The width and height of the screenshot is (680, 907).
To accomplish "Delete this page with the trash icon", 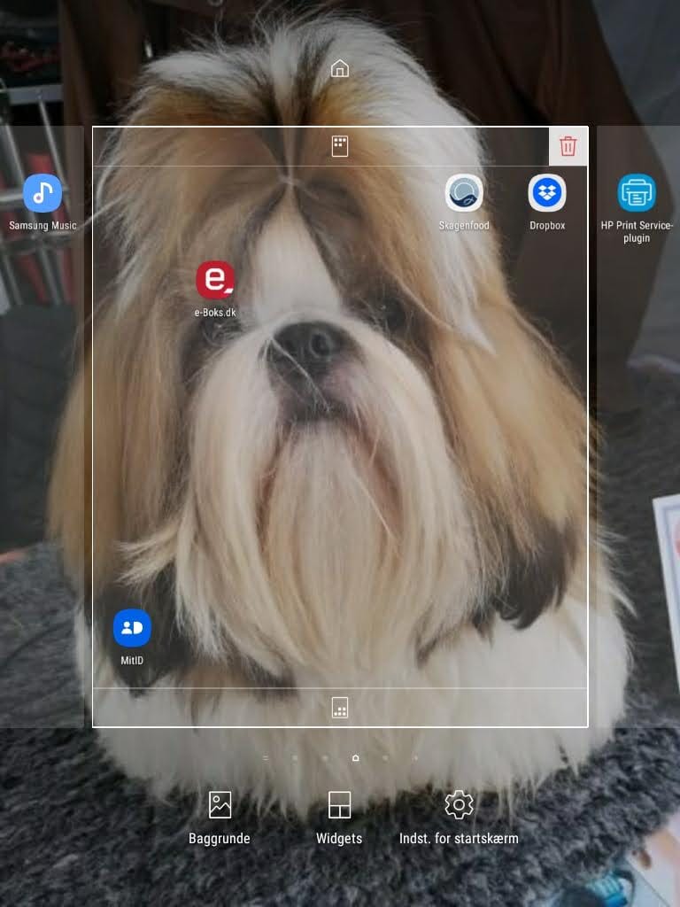I will (568, 146).
